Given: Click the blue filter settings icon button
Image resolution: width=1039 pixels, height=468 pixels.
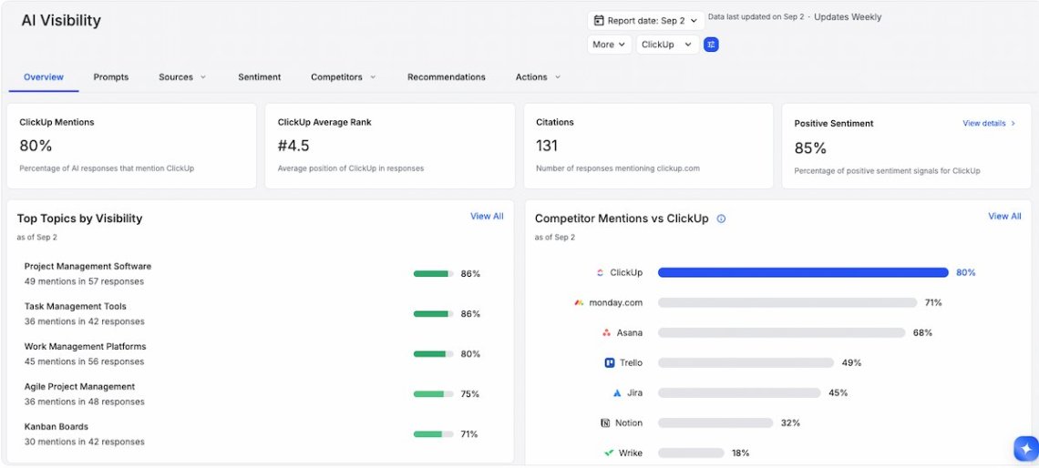Looking at the screenshot, I should pyautogui.click(x=711, y=45).
